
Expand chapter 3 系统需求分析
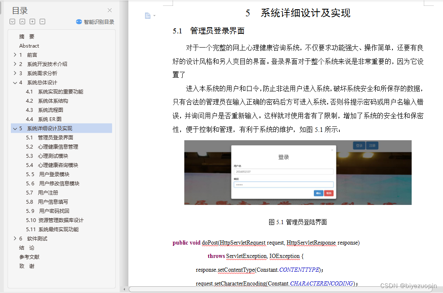point(15,73)
